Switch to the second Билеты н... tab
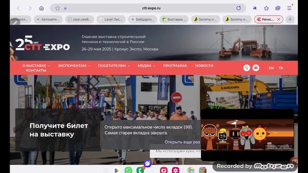 point(237,19)
